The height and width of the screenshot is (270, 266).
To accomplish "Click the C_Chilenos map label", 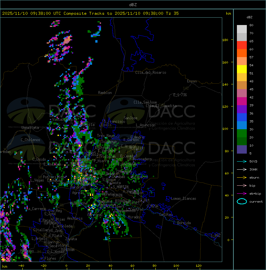I will 30,140.
